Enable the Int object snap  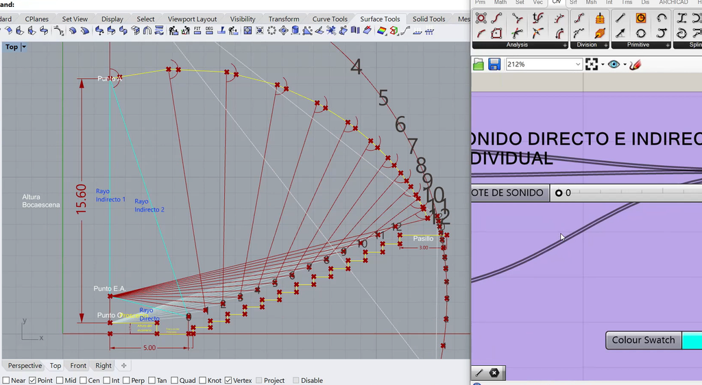point(106,380)
